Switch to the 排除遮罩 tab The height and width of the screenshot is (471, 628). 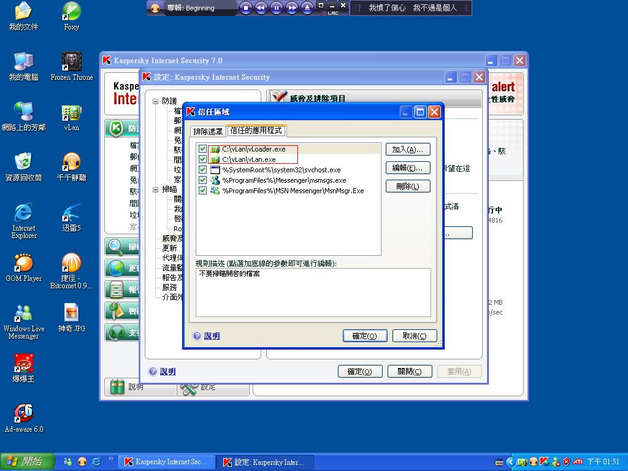click(x=208, y=131)
